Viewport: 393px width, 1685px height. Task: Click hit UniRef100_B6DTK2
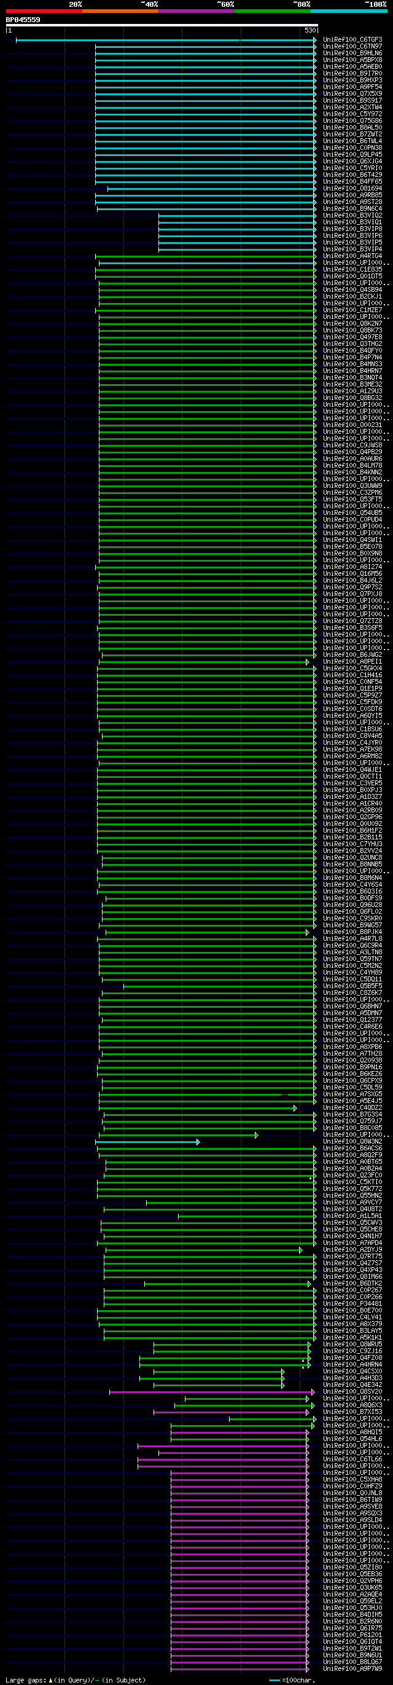click(x=352, y=1284)
